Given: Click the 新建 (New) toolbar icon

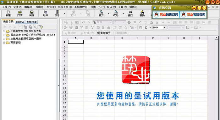Looking at the screenshot, I should [8, 13].
